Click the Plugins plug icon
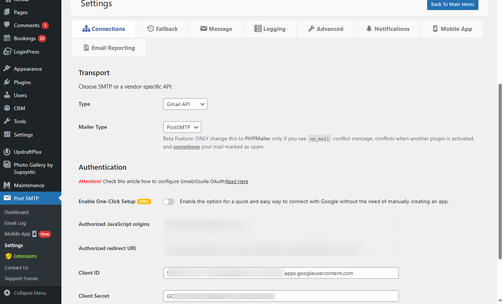The height and width of the screenshot is (304, 503). tap(7, 82)
